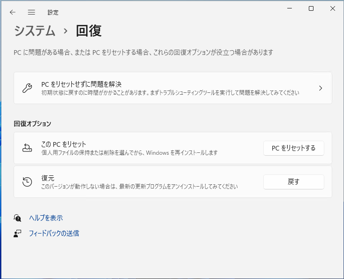The width and height of the screenshot is (344, 279).
Task: Select the 回復 breadcrumb title
Action: click(x=89, y=30)
